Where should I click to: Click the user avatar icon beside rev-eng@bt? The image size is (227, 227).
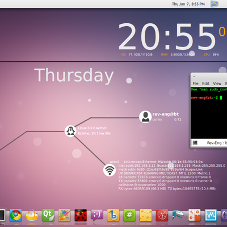145,117
